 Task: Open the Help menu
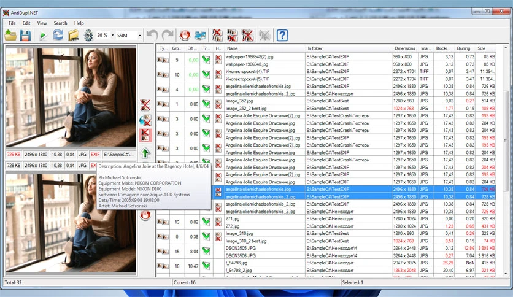[79, 23]
